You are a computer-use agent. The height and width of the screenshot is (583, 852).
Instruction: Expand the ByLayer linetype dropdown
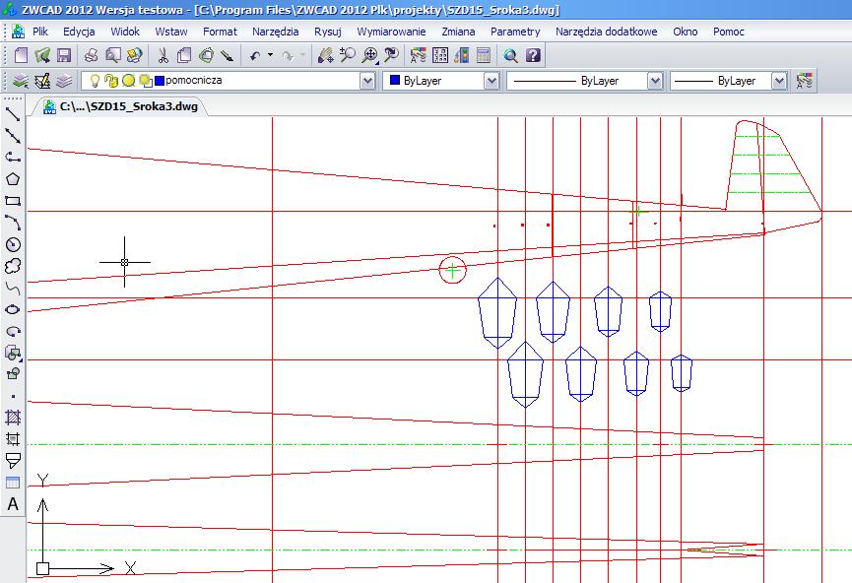655,81
